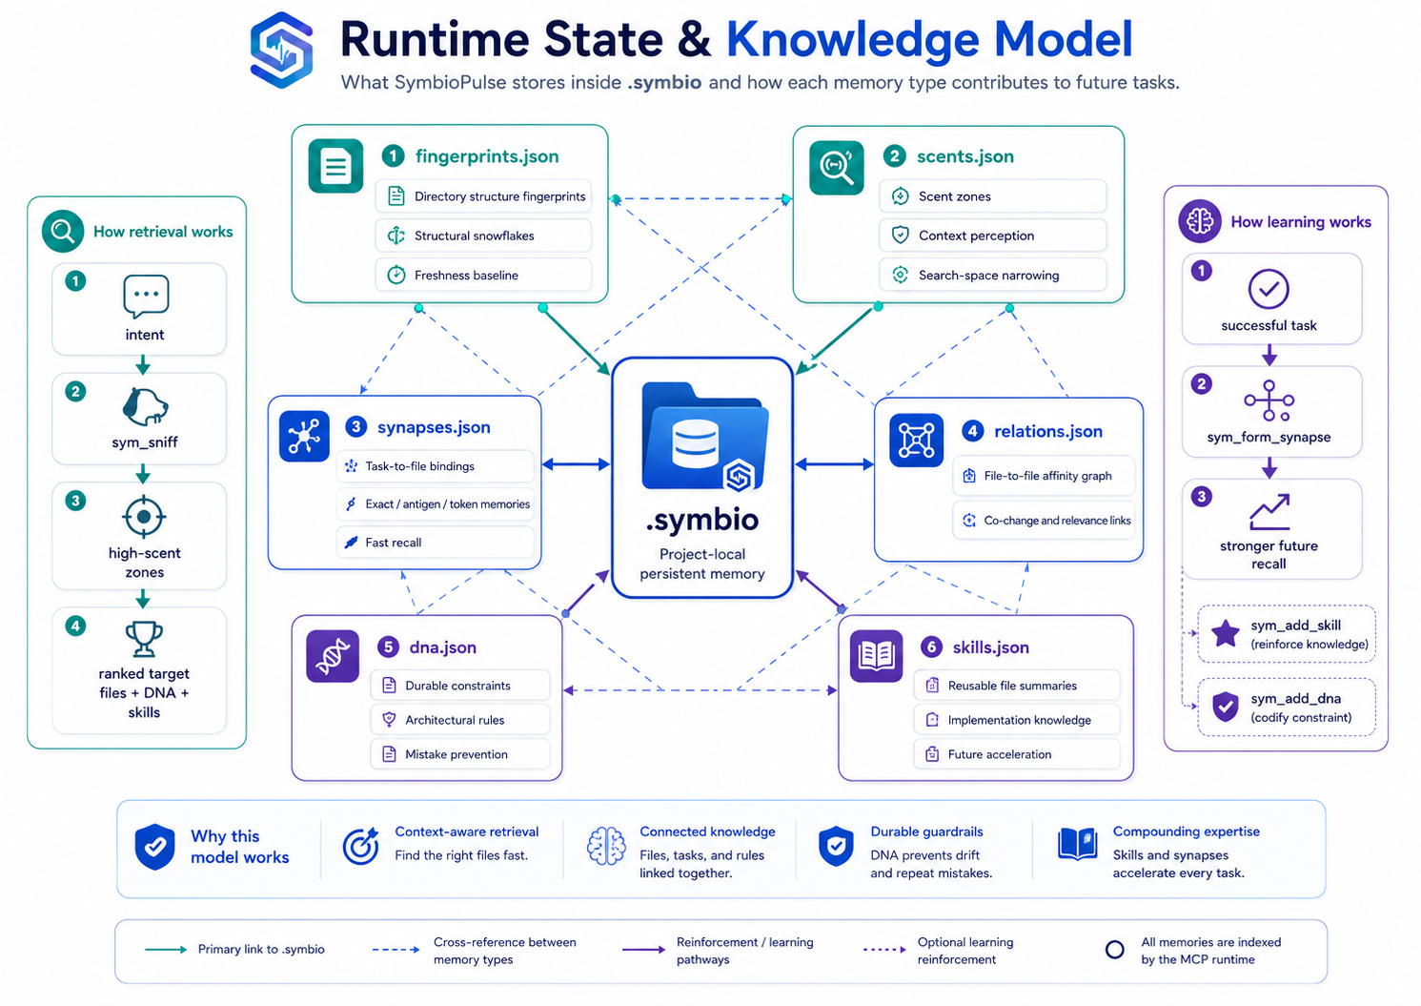Click the trophy icon for ranked target files
The height and width of the screenshot is (1006, 1421).
click(144, 639)
